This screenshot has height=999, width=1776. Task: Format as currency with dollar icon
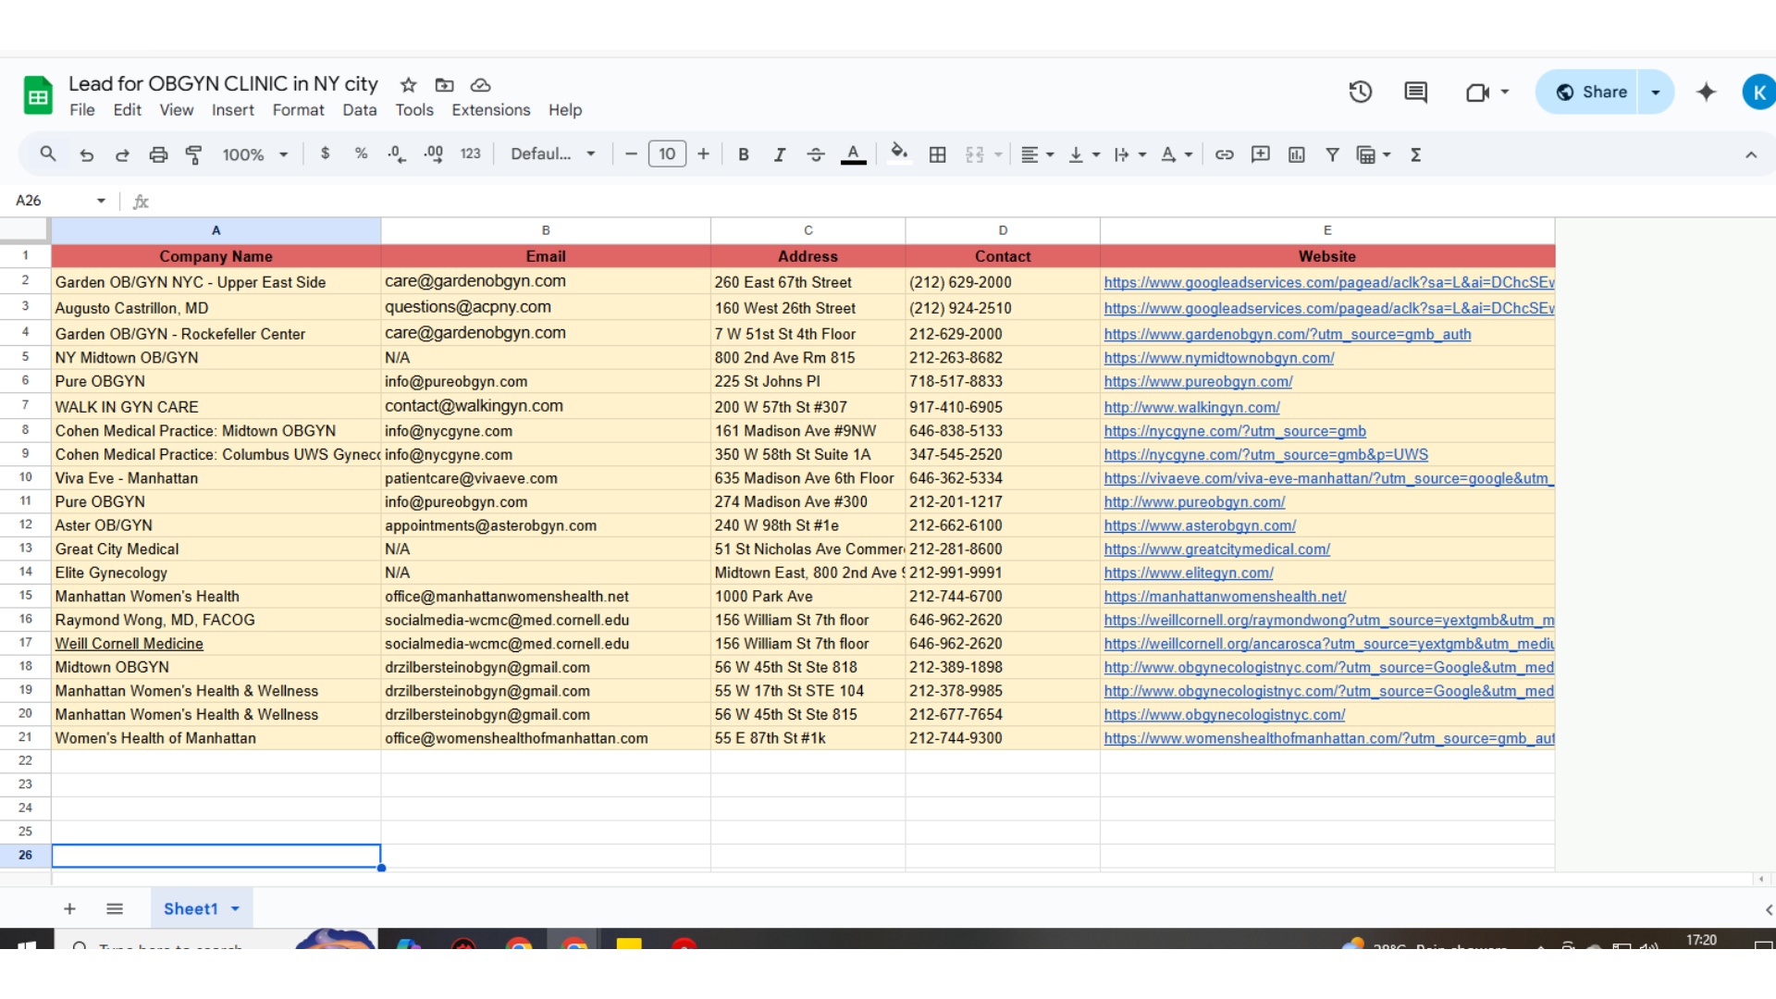point(325,154)
